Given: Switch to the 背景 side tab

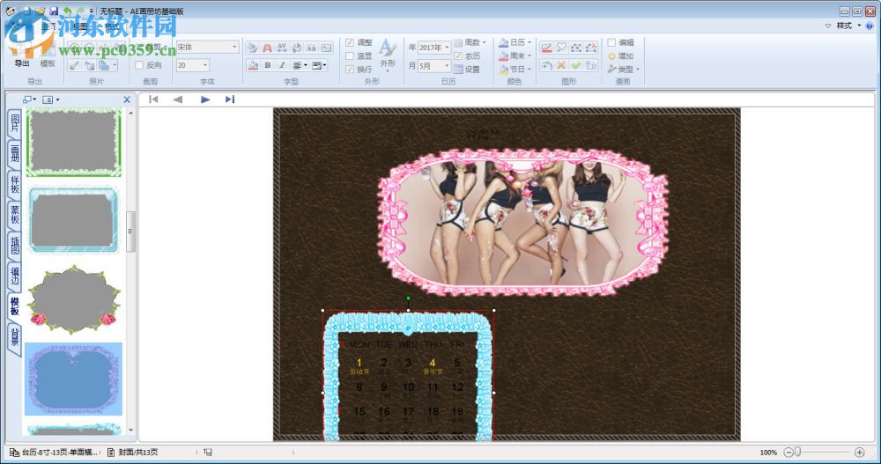Looking at the screenshot, I should [15, 336].
